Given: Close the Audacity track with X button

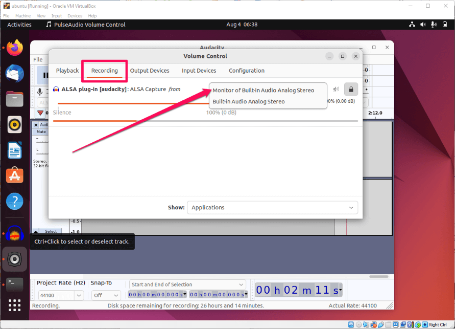Looking at the screenshot, I should click(36, 125).
